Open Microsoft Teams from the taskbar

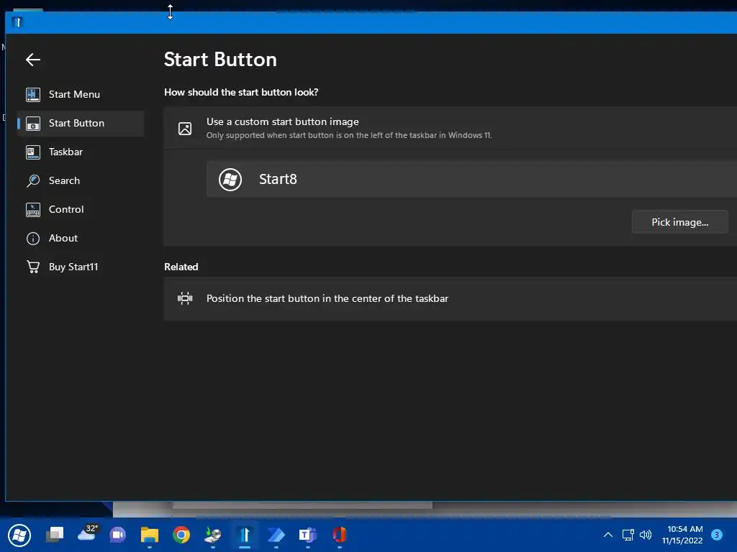pyautogui.click(x=308, y=535)
